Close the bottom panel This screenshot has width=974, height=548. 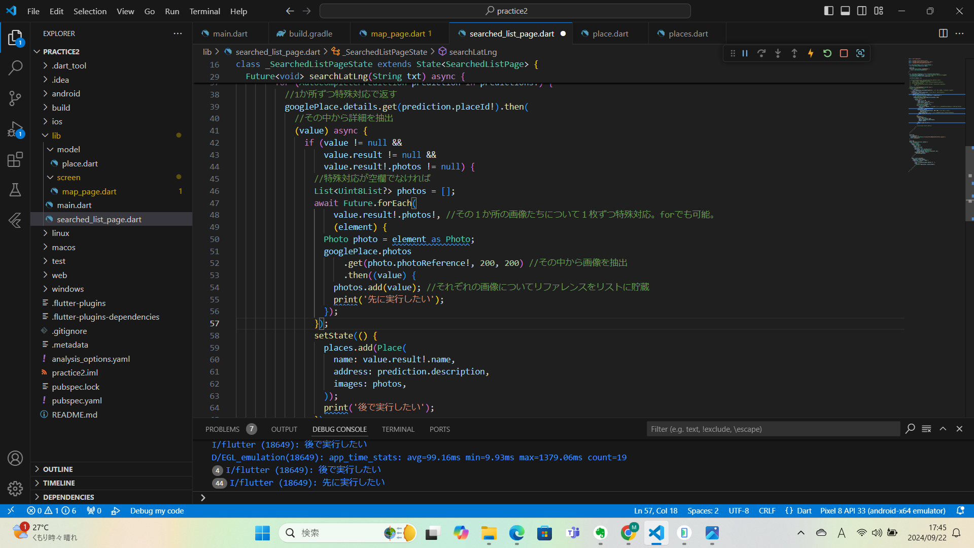point(959,429)
